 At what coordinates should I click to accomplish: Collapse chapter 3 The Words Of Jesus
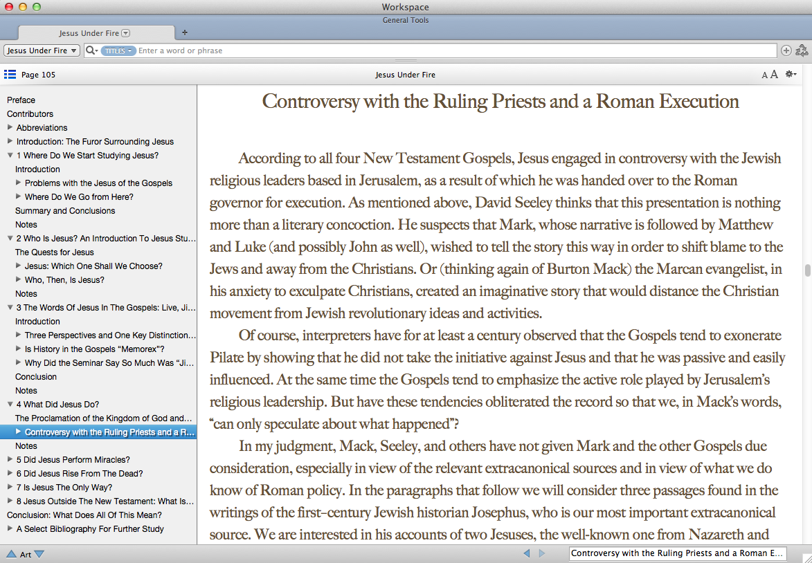click(x=10, y=307)
